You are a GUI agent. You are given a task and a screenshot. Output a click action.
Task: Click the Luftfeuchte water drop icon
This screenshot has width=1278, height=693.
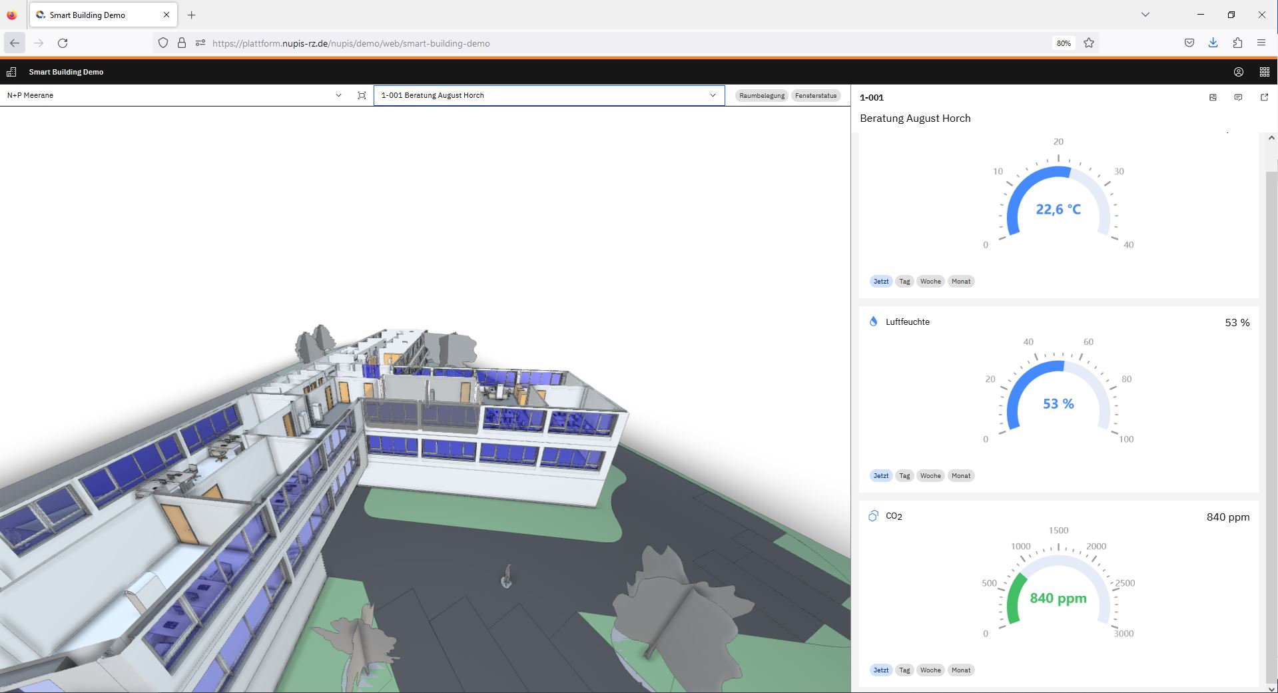(x=873, y=322)
